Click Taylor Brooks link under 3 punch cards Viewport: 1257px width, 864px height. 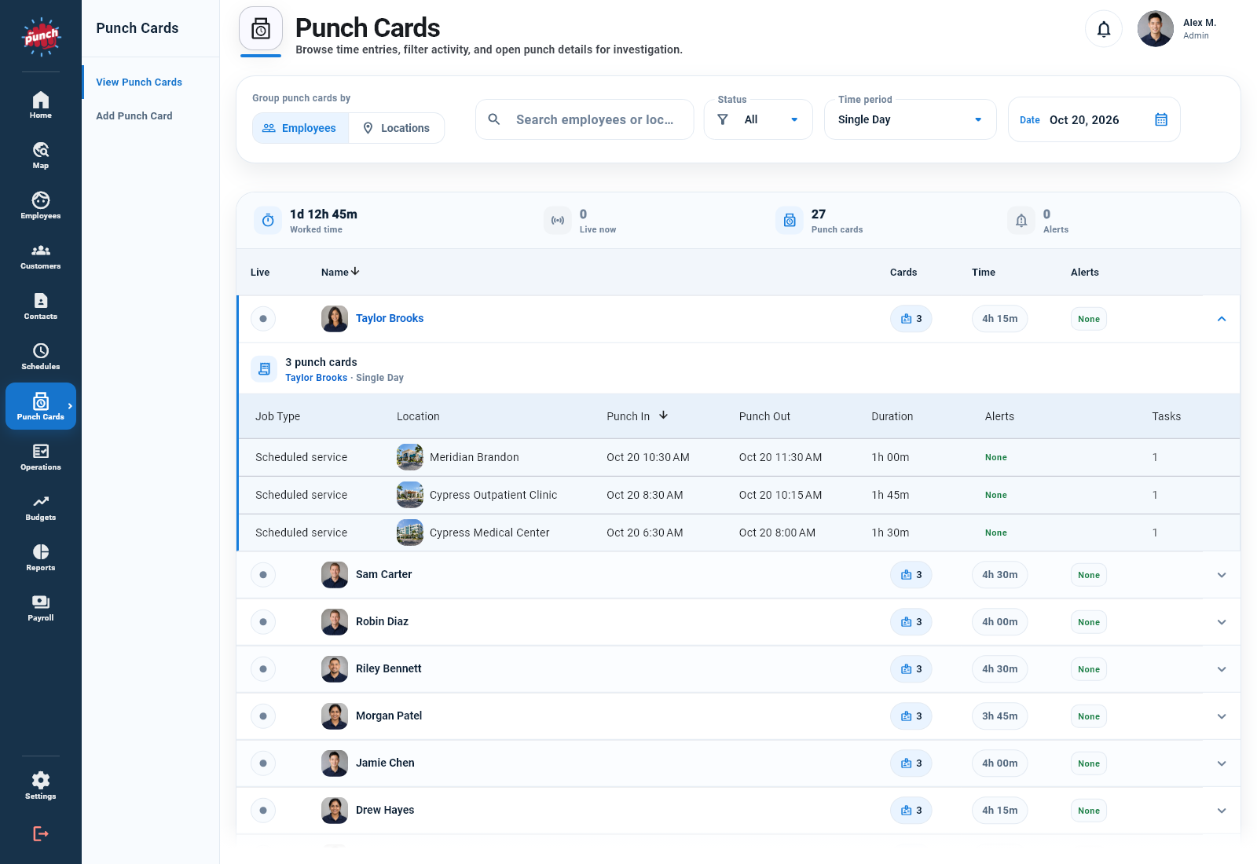click(x=316, y=378)
